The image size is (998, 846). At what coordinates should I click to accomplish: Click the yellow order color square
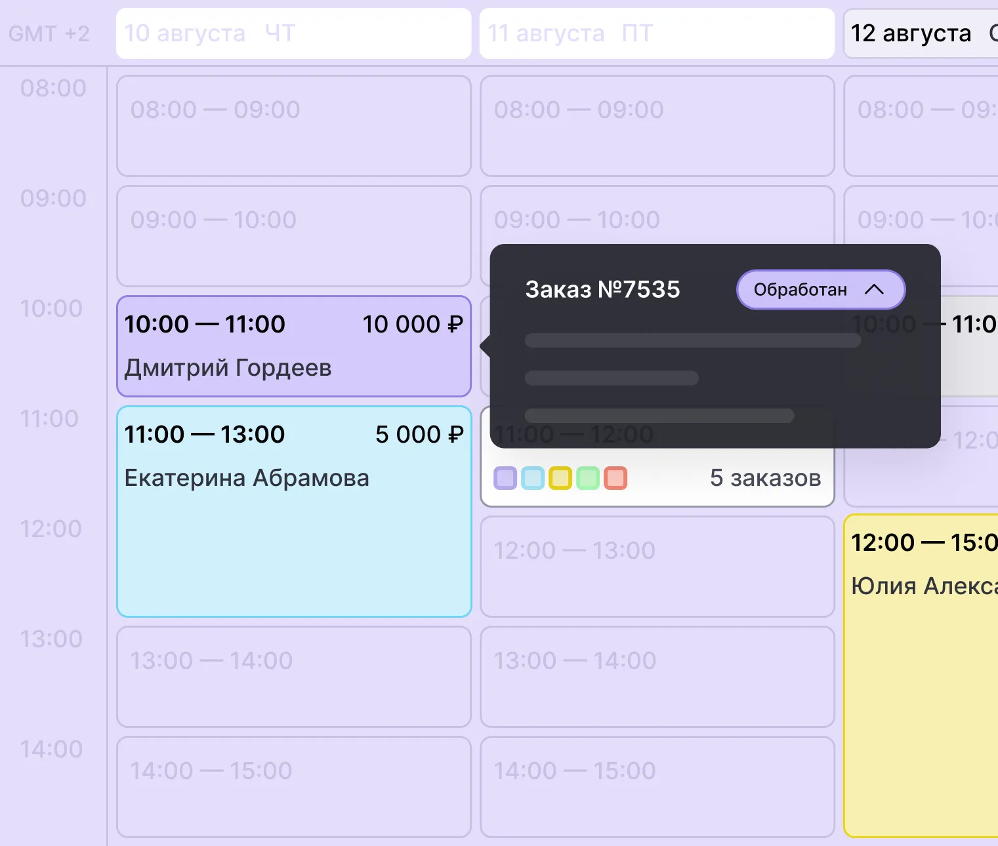coord(560,478)
